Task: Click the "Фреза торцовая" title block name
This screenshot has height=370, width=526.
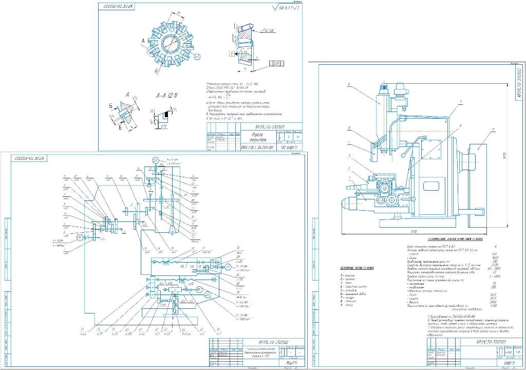Action: [x=258, y=137]
